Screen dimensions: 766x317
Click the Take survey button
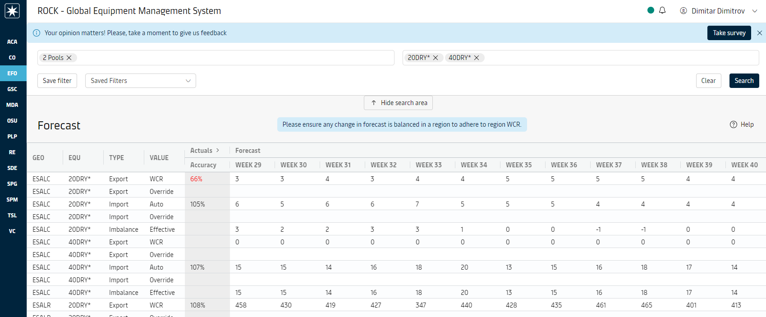[x=729, y=33]
